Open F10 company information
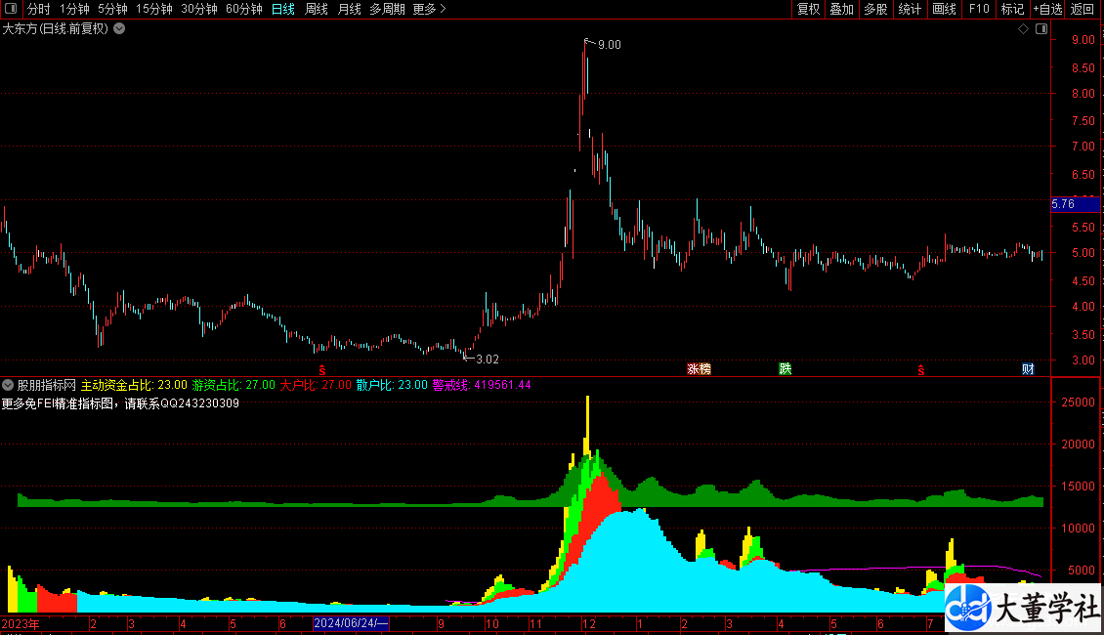This screenshot has width=1104, height=635. [x=978, y=10]
